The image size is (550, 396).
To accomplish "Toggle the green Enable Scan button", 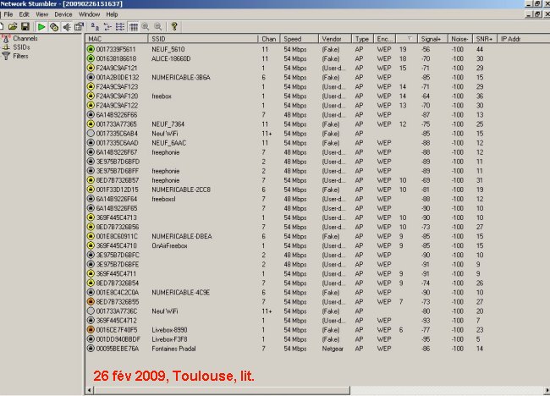I will (41, 27).
